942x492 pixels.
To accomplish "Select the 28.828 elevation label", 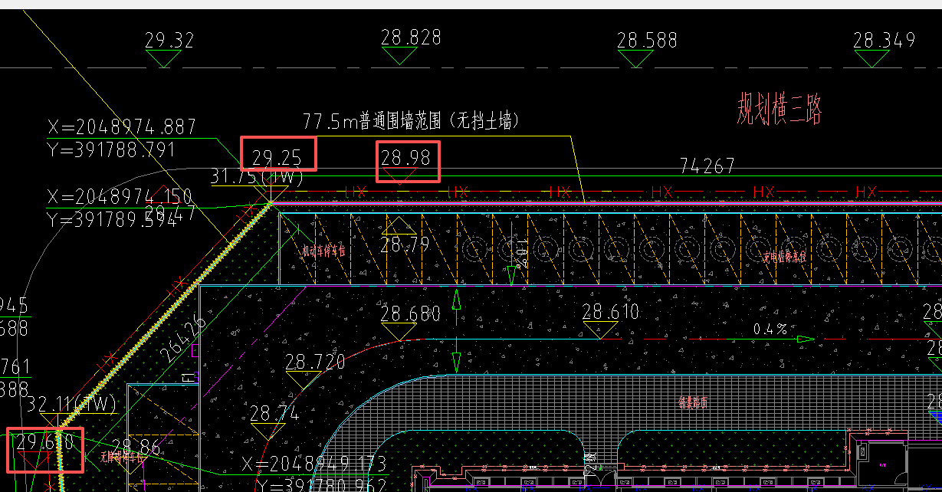I will [x=411, y=38].
